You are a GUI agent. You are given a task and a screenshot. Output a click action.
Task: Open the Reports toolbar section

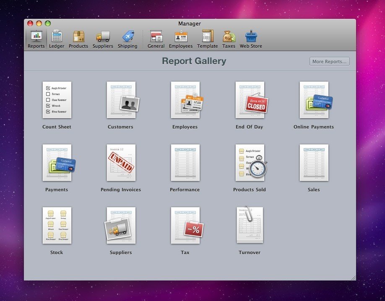point(36,39)
